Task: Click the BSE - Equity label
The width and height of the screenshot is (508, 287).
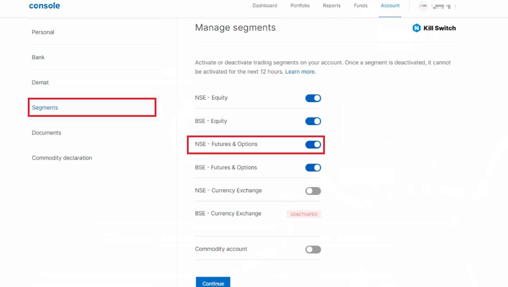Action: pos(211,121)
